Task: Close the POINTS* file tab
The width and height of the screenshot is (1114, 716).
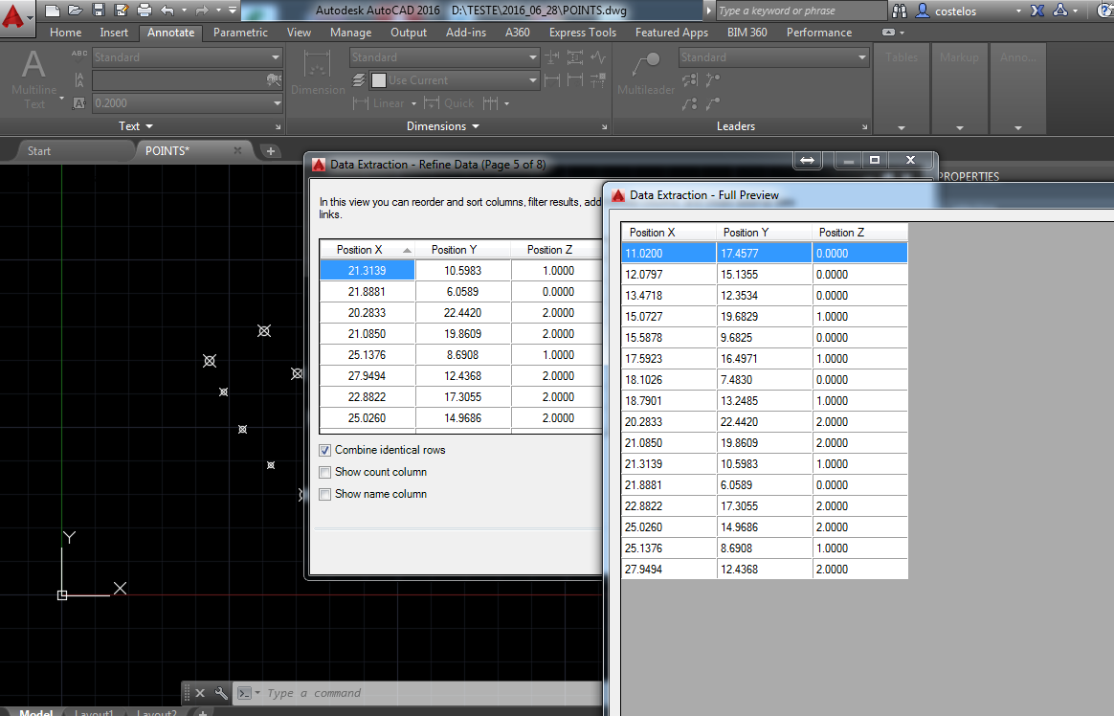Action: (x=237, y=150)
